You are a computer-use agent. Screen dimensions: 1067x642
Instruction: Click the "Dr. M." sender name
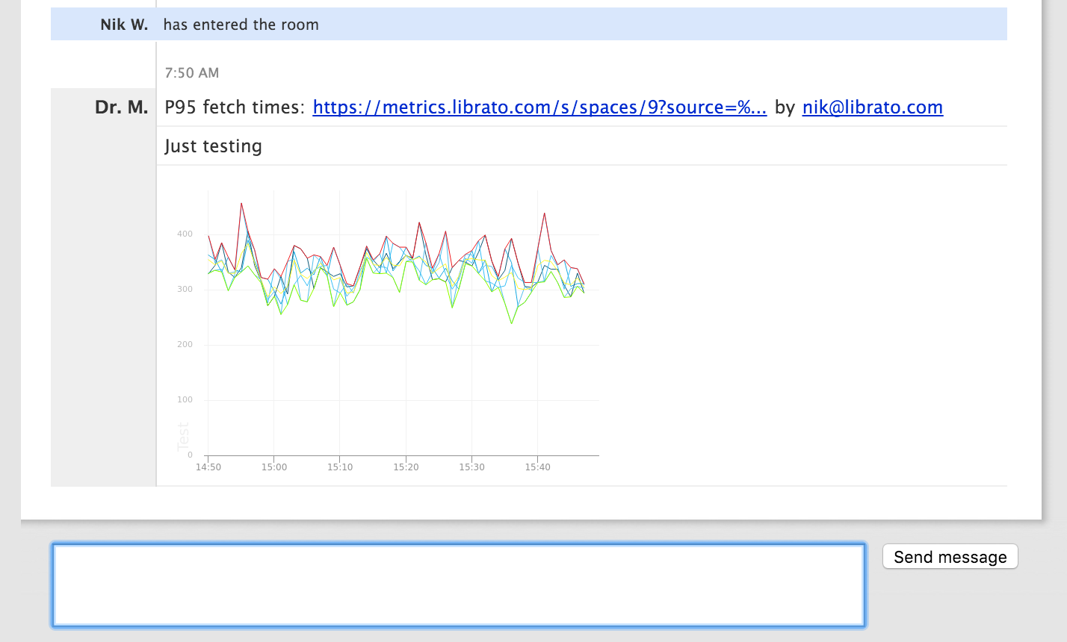tap(121, 107)
